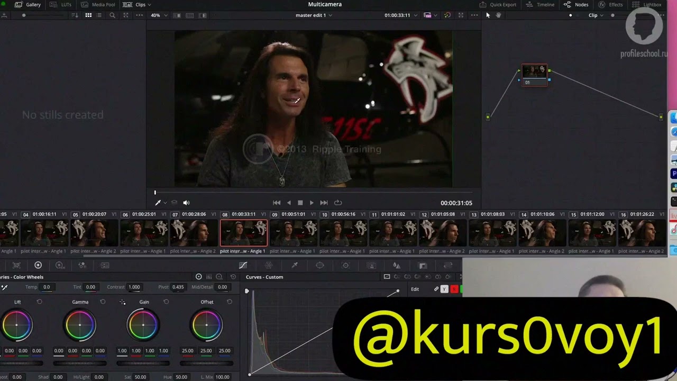The image size is (677, 381).
Task: Mute the viewer audio speaker
Action: (x=186, y=203)
